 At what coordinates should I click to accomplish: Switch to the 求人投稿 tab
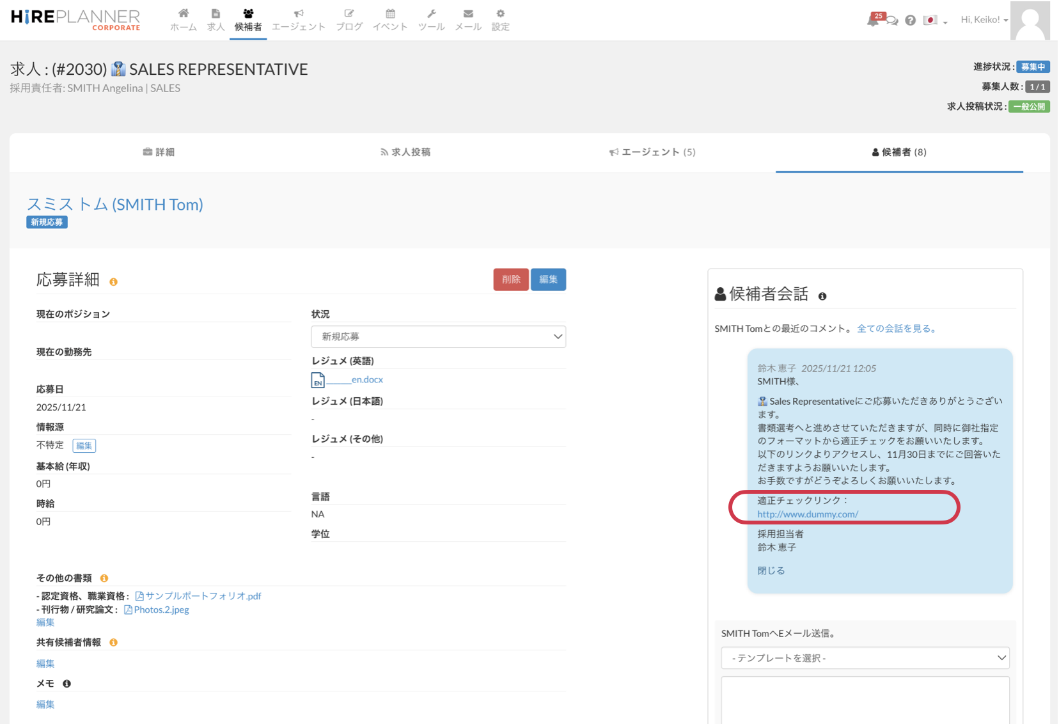tap(405, 152)
